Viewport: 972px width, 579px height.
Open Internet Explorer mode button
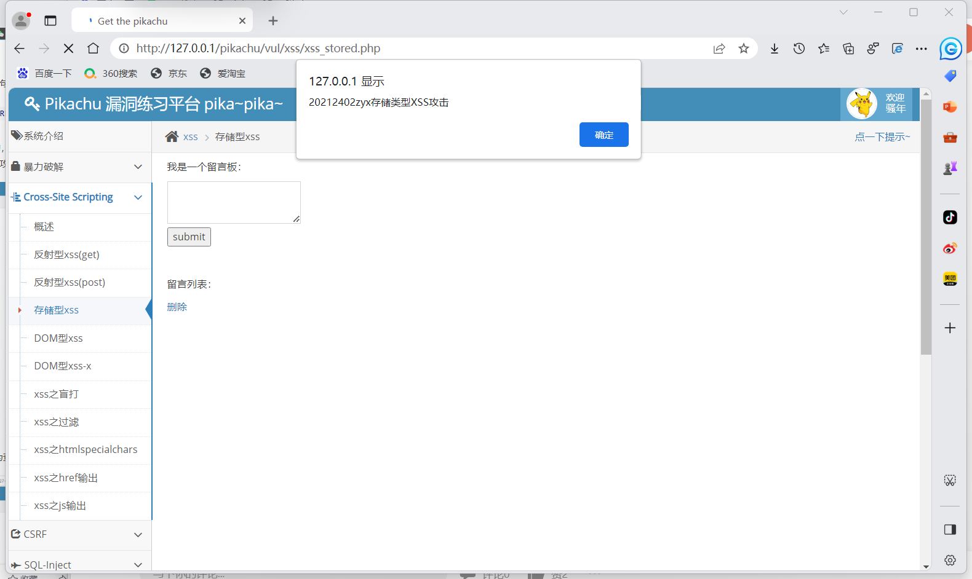coord(898,49)
